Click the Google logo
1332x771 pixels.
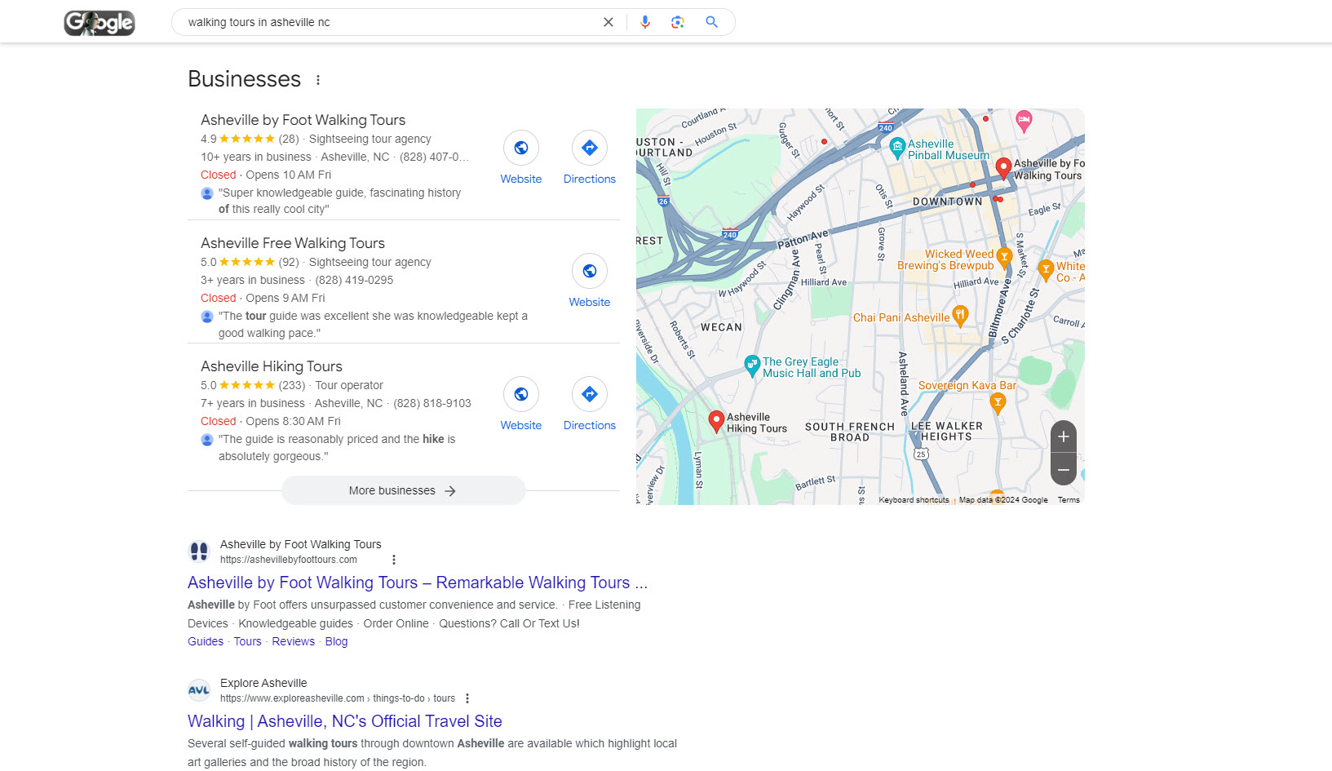(x=100, y=22)
